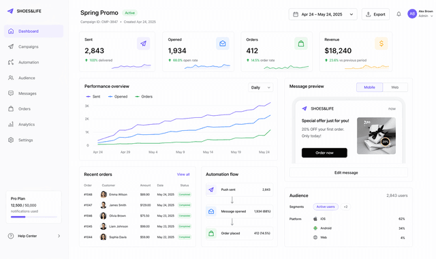
Task: Click order #1048 row number
Action: click(x=88, y=194)
